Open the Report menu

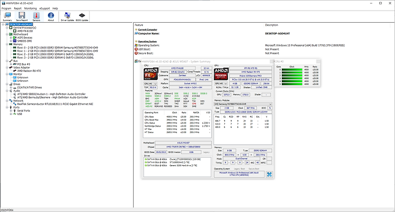tap(17, 8)
